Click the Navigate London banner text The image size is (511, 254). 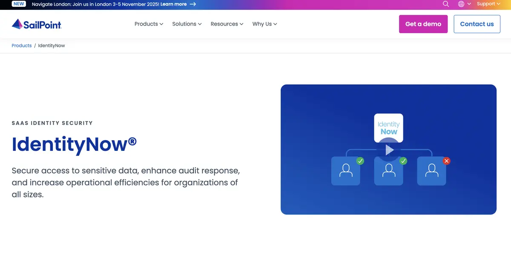coord(95,4)
